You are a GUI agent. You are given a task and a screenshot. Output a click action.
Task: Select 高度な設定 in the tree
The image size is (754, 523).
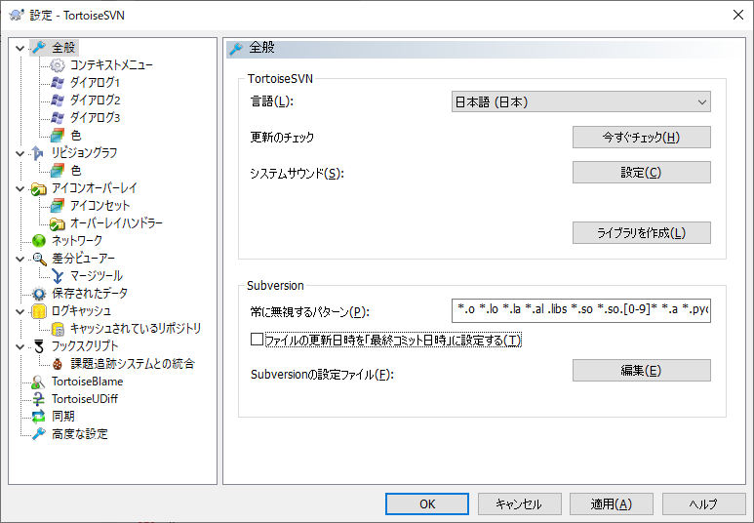coord(80,434)
